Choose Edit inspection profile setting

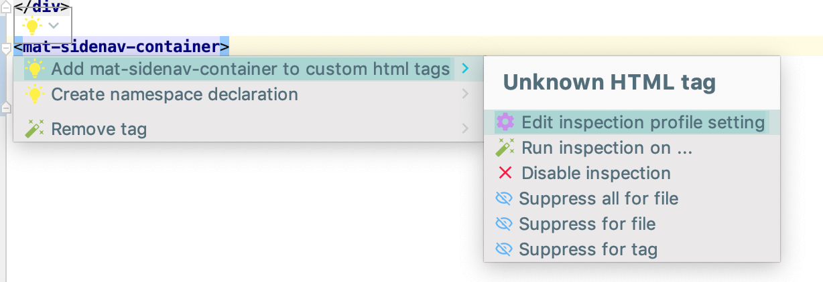631,122
